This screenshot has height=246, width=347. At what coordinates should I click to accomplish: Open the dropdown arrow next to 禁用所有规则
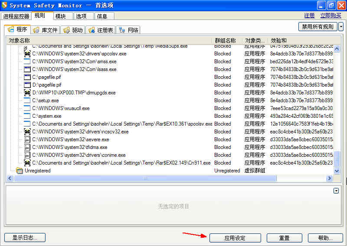coord(341,27)
